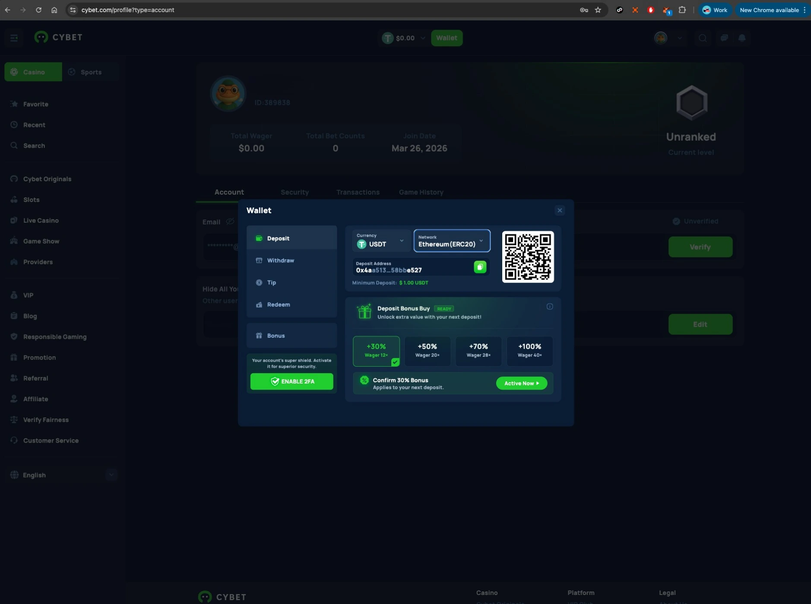The height and width of the screenshot is (604, 811).
Task: Open the Chrome extensions puzzle icon
Action: tap(682, 10)
